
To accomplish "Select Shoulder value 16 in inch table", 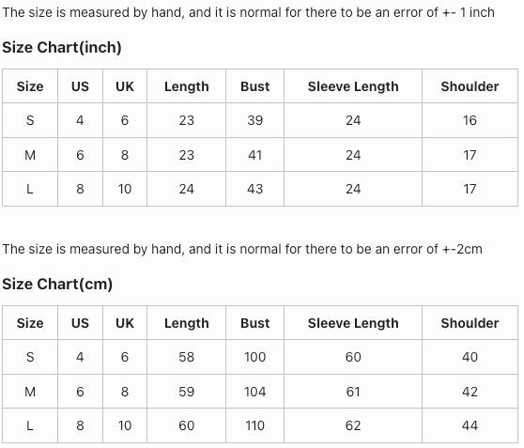I will pos(470,120).
